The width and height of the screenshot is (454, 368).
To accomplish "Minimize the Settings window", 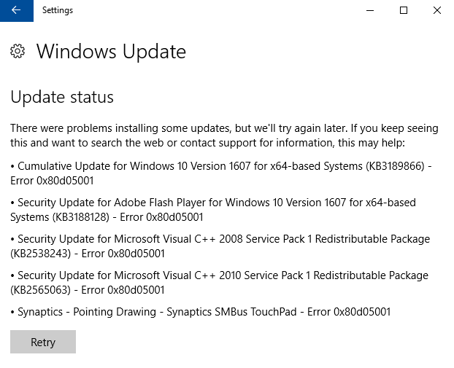I will point(370,10).
